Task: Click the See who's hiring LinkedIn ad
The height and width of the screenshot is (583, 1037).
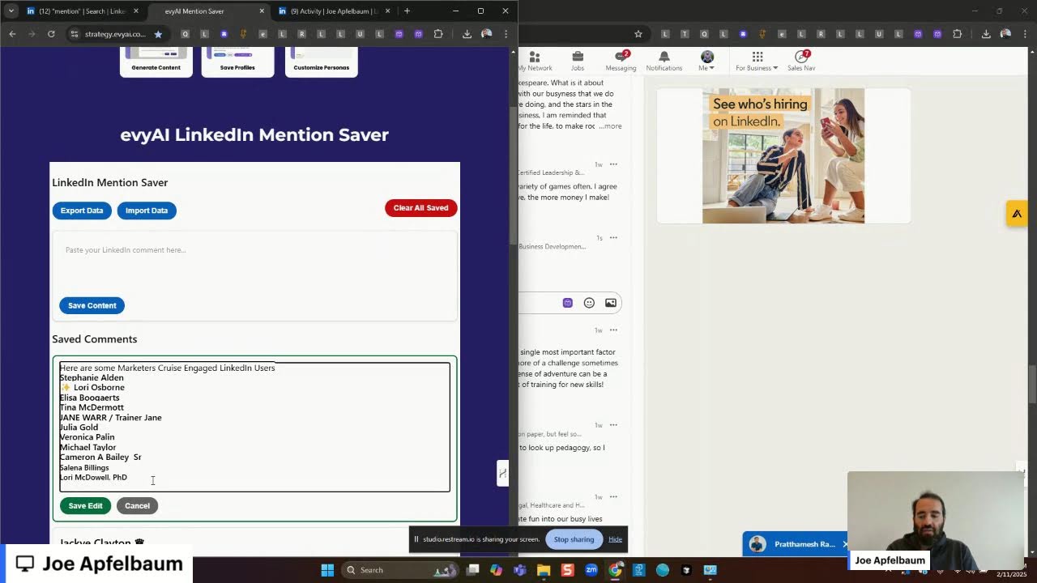Action: pos(783,155)
